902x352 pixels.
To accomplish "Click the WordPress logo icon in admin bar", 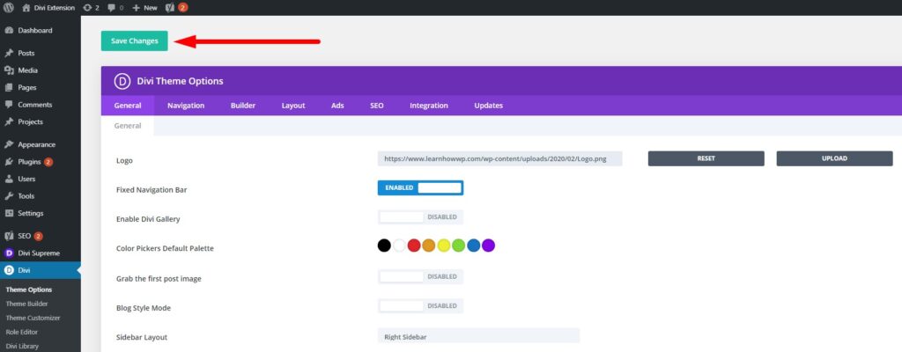I will 9,7.
